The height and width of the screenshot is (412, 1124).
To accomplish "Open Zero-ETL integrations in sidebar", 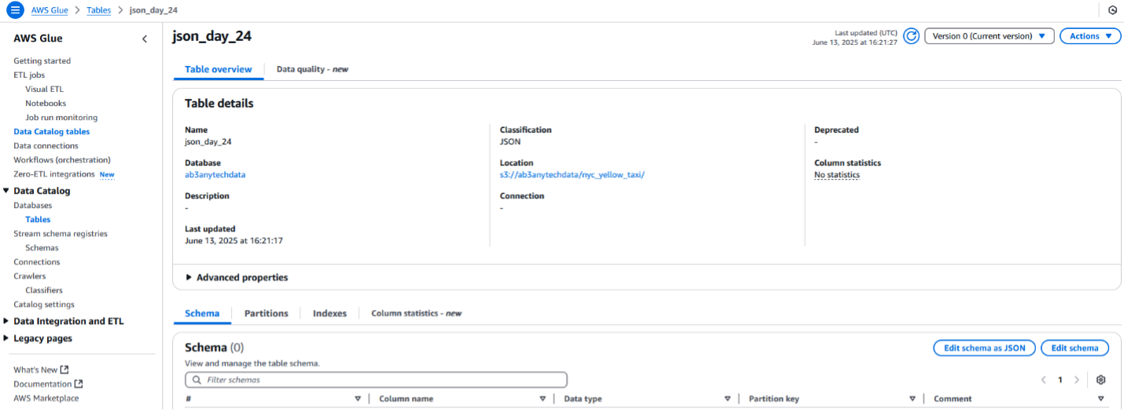I will (x=53, y=173).
